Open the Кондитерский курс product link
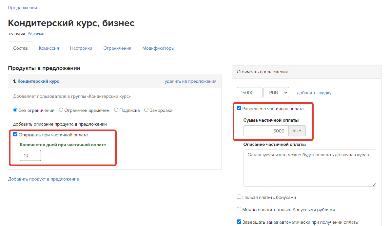The image size is (390, 226). 38,81
